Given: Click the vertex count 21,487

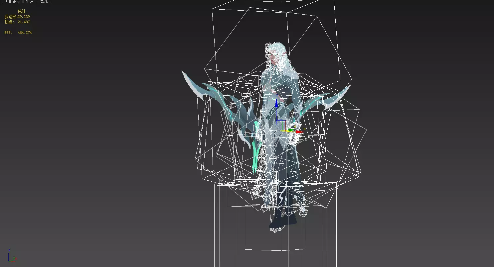Looking at the screenshot, I should pyautogui.click(x=24, y=22).
